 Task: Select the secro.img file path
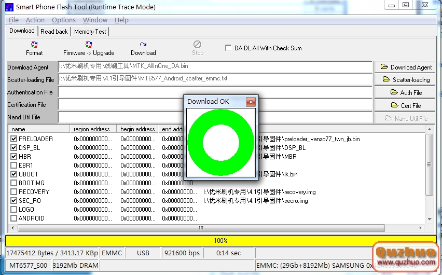coord(255,201)
